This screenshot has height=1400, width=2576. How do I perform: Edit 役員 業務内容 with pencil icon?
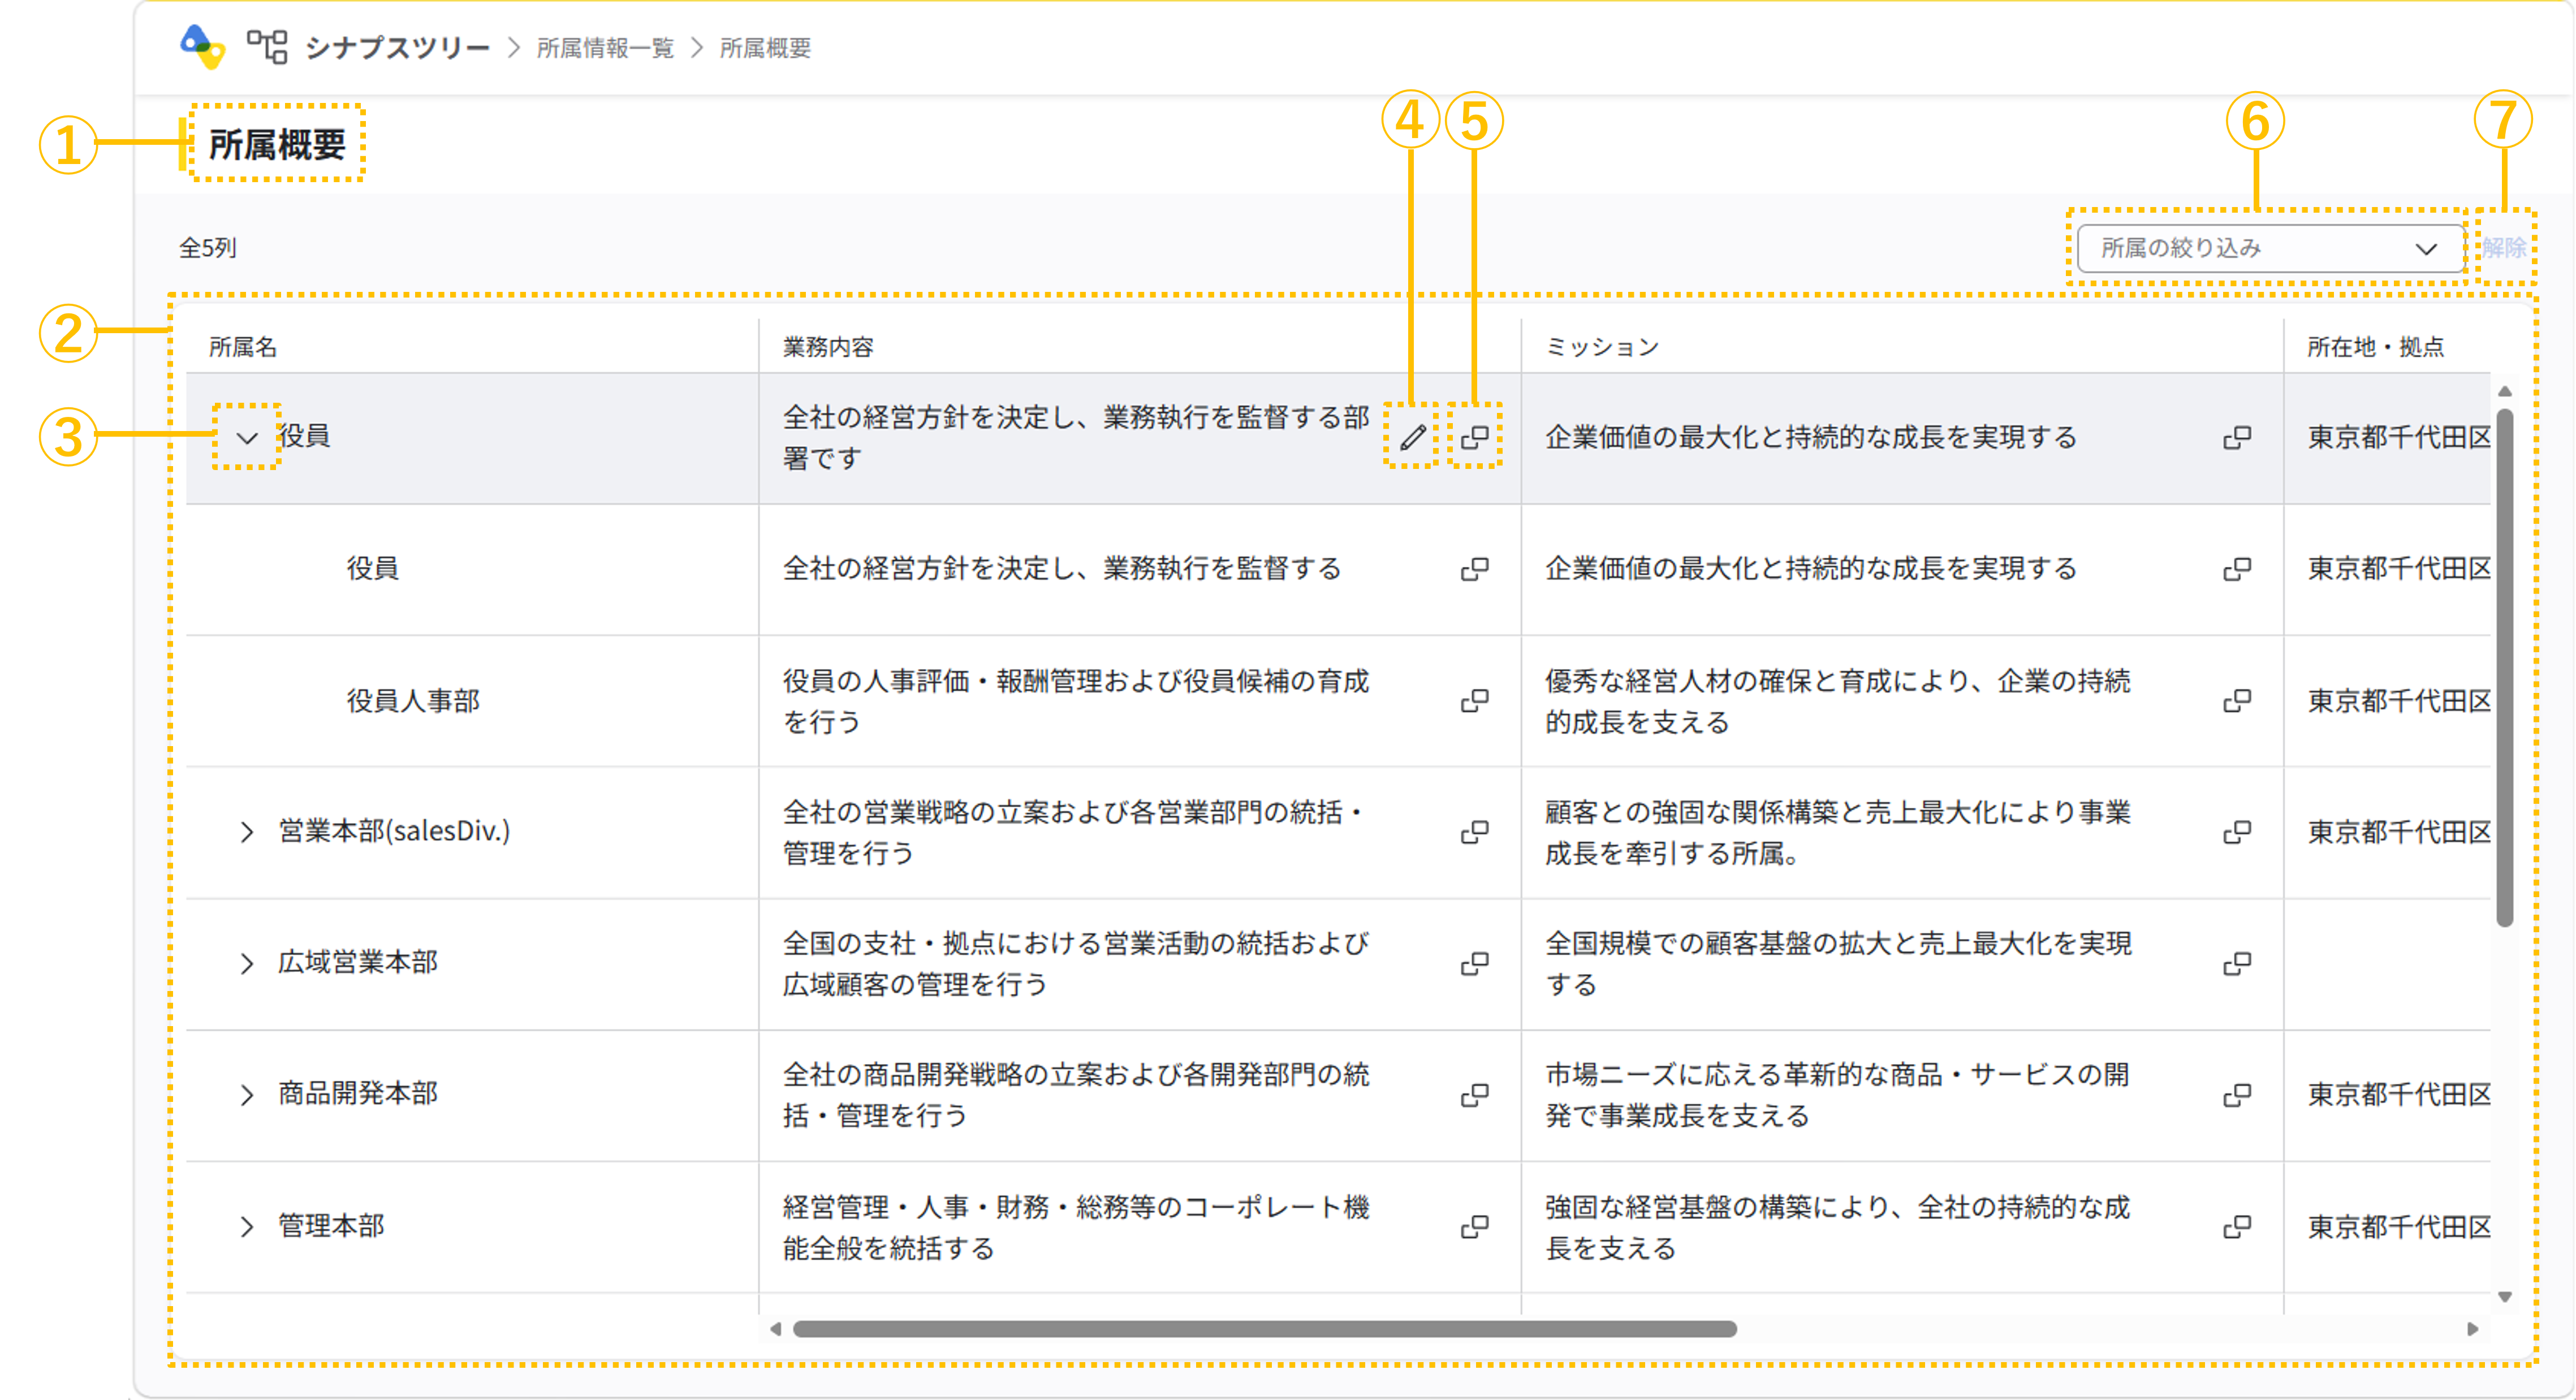click(1412, 437)
